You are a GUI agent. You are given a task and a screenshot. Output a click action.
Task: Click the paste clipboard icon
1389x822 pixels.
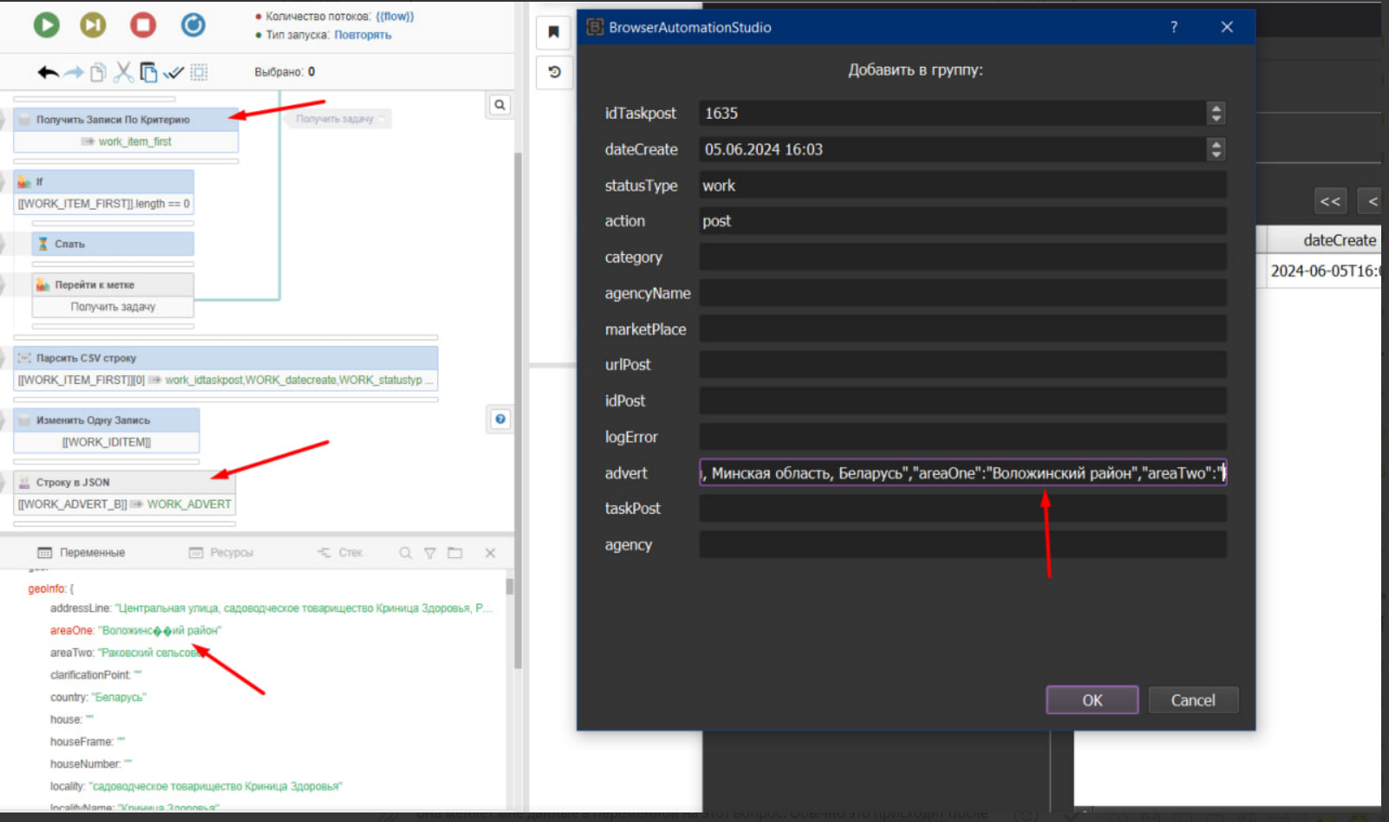(149, 73)
